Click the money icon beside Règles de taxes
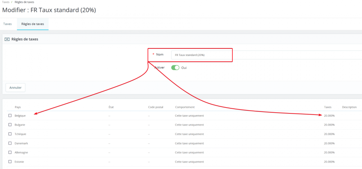 [7, 39]
